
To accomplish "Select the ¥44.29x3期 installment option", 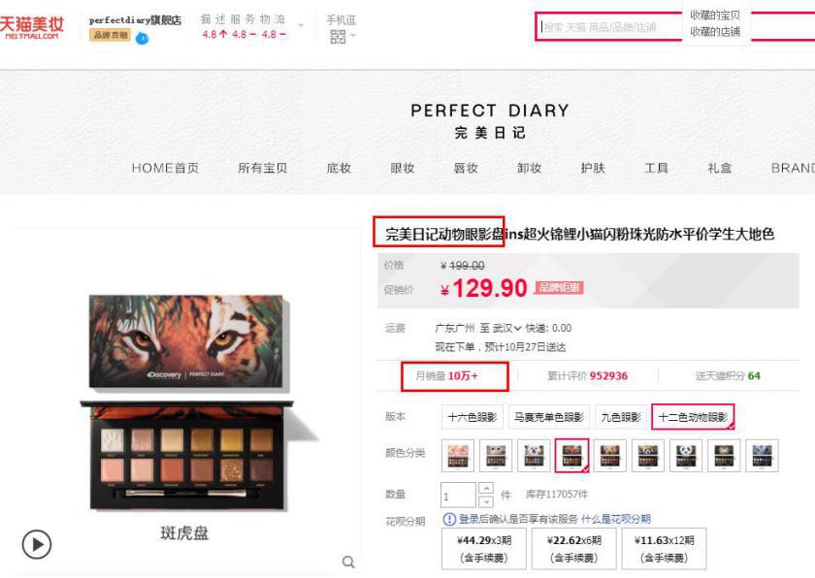I will [x=484, y=549].
